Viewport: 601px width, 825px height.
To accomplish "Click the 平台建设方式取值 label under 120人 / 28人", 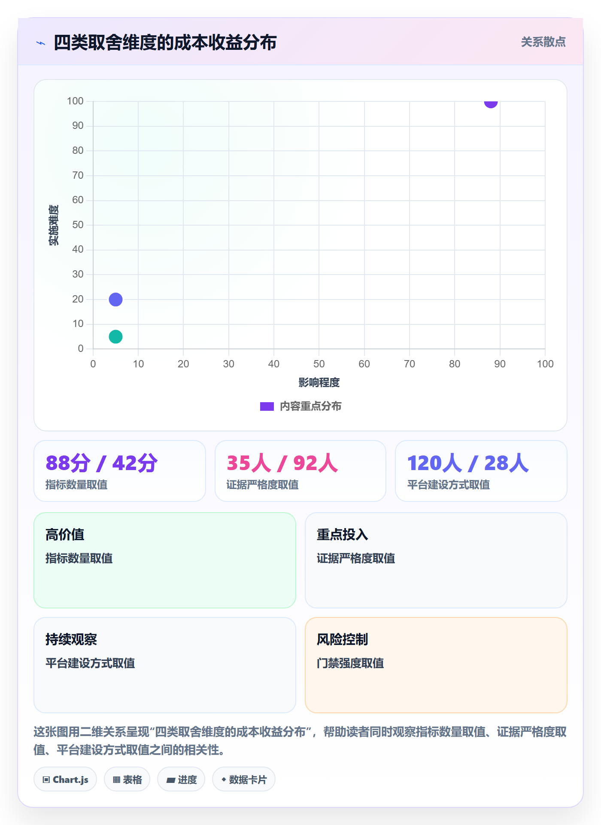I will pyautogui.click(x=449, y=485).
